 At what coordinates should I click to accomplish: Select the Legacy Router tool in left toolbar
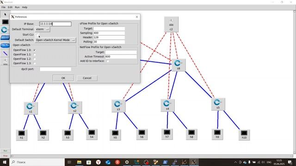5,45
